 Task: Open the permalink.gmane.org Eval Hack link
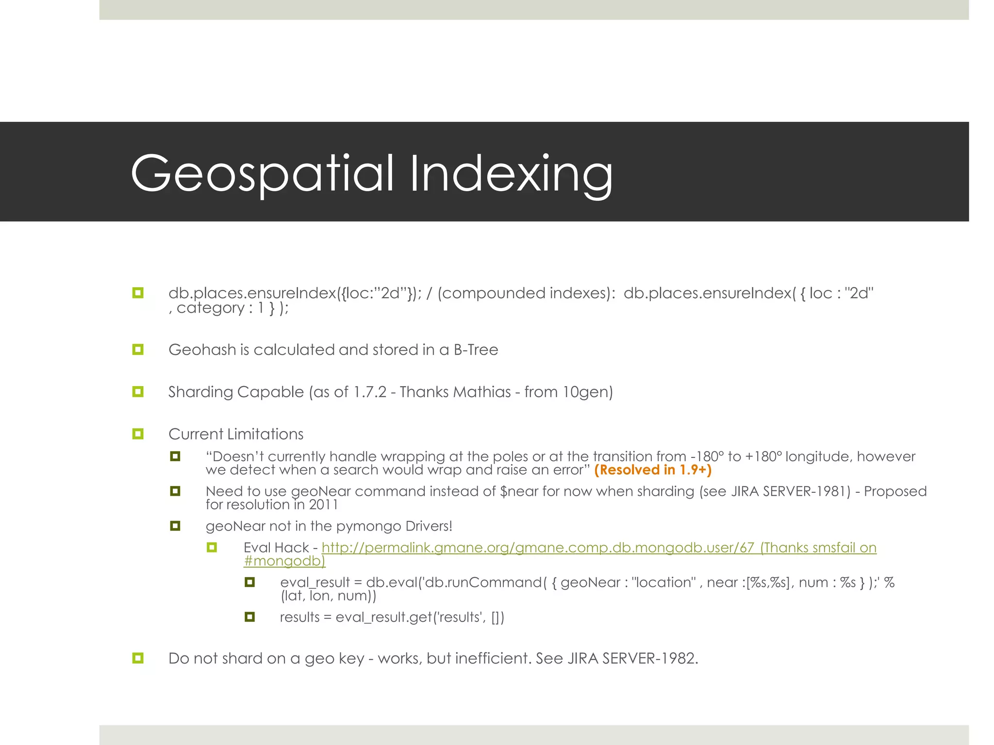pyautogui.click(x=599, y=548)
